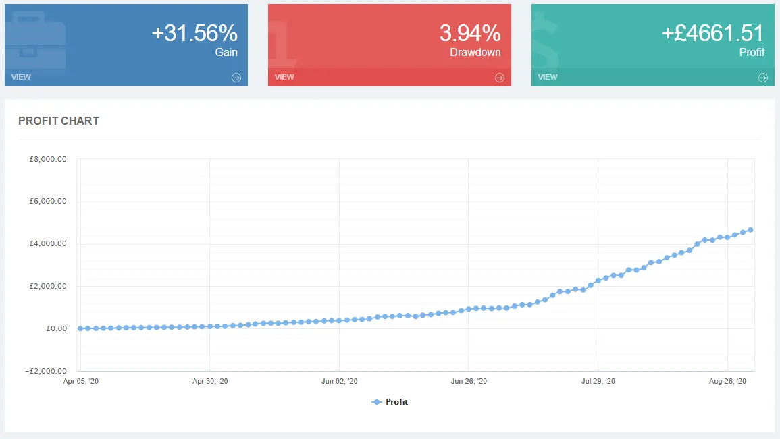Screen dimensions: 780x439
Task: Click the Jun 26, '20 axis label
Action: [x=469, y=381]
